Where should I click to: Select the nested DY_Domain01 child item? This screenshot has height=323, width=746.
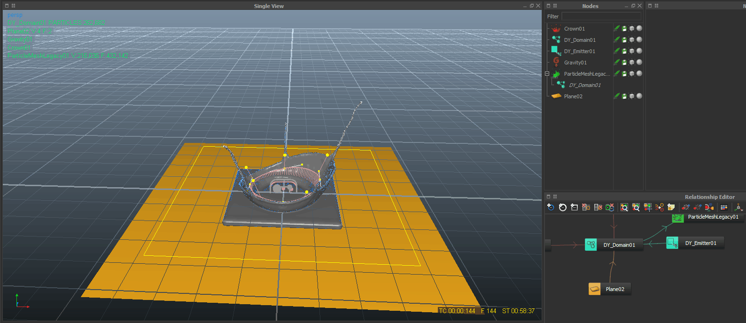pyautogui.click(x=584, y=85)
